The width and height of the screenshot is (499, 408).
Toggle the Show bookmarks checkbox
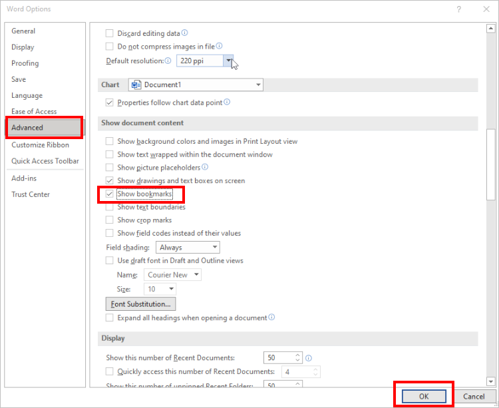(110, 194)
